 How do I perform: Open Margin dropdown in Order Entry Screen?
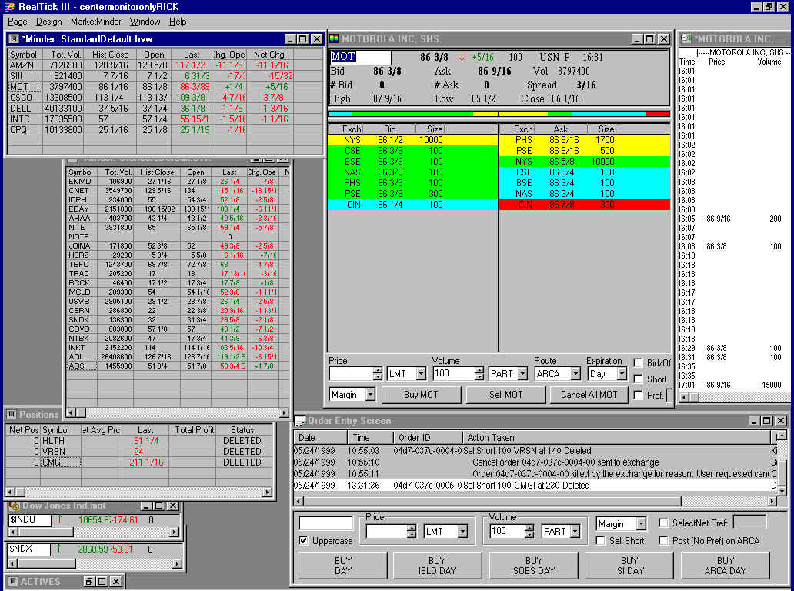(x=641, y=523)
